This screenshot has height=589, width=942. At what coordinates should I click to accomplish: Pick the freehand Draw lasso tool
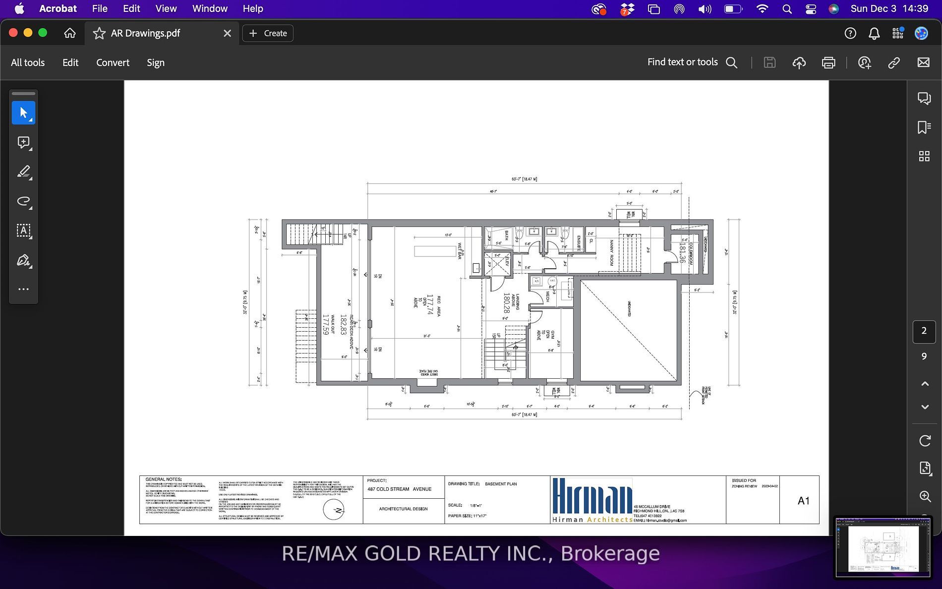click(x=23, y=201)
